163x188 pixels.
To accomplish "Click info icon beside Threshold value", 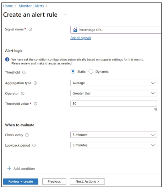I will [x=36, y=104].
